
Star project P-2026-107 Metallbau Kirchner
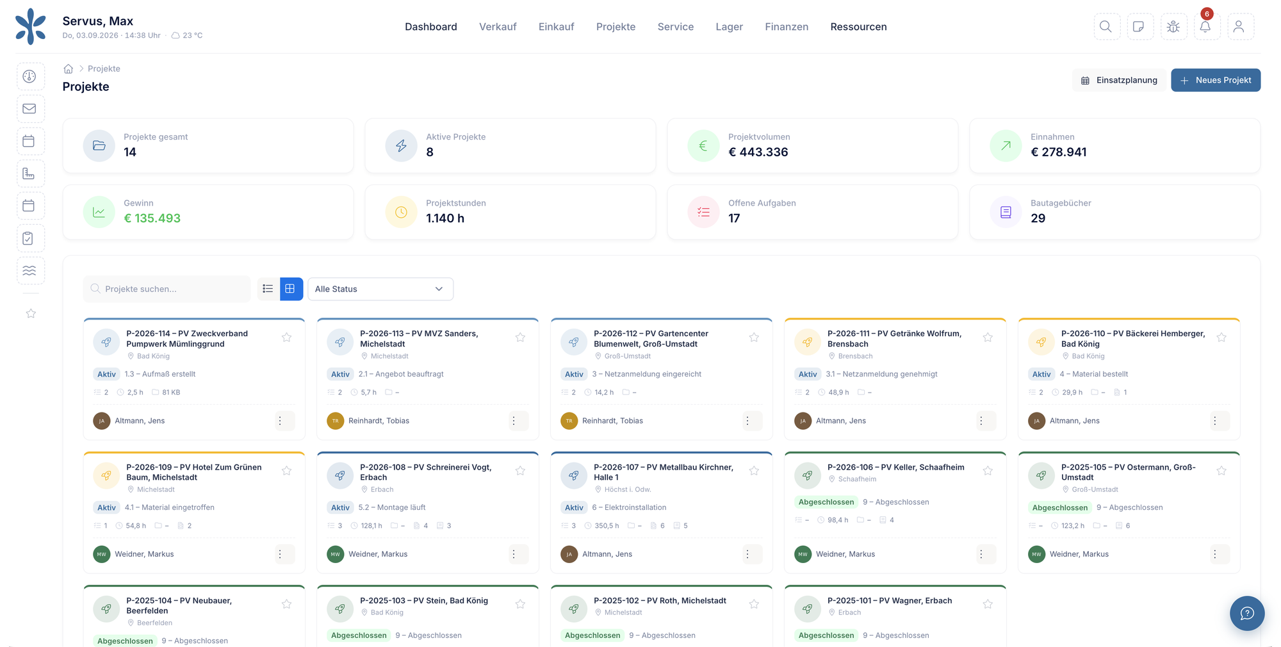coord(754,471)
